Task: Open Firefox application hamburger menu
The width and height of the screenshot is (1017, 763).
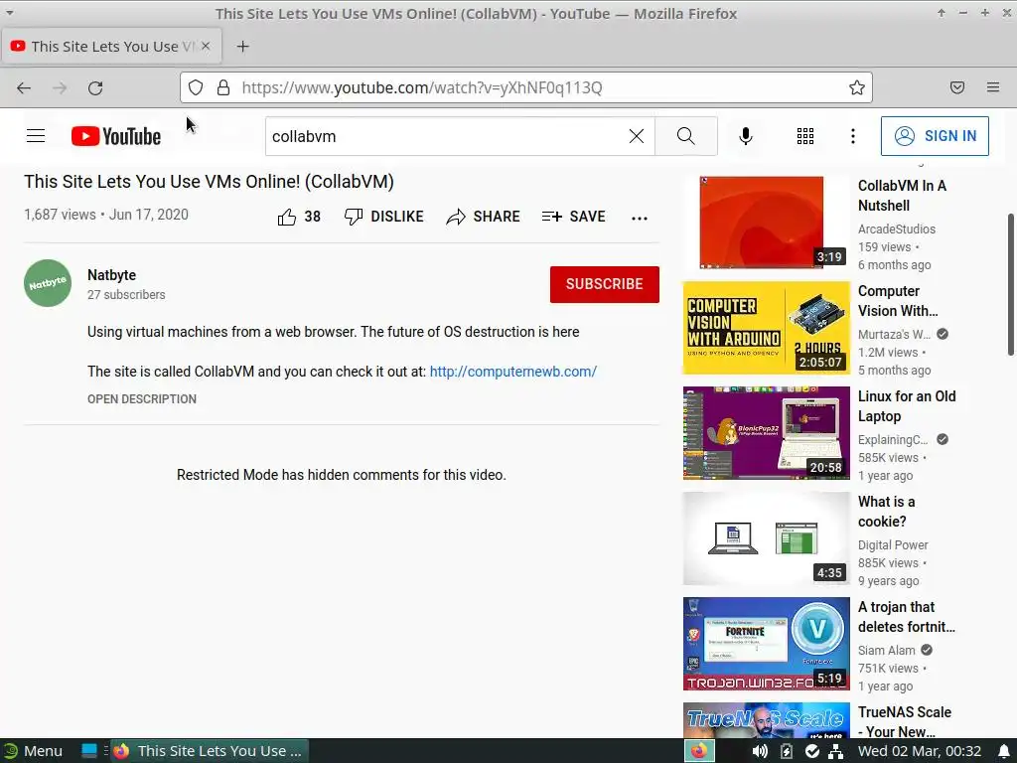Action: pos(993,87)
